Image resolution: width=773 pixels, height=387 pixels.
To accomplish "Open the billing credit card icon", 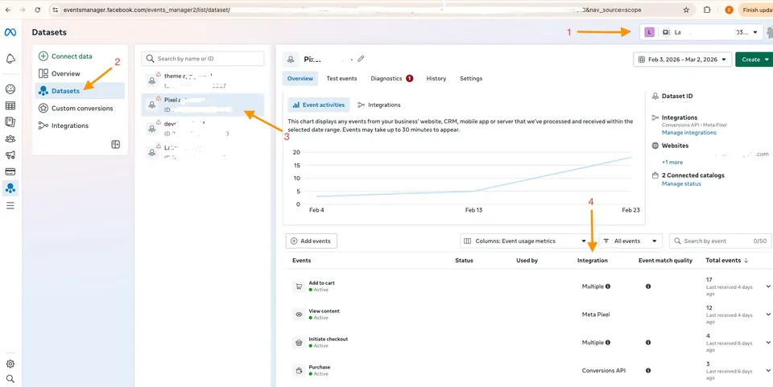I will point(10,172).
